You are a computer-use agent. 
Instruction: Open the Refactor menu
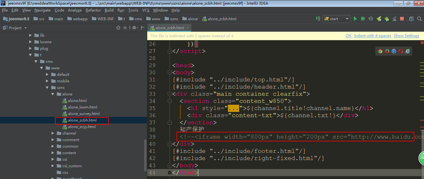(x=93, y=10)
